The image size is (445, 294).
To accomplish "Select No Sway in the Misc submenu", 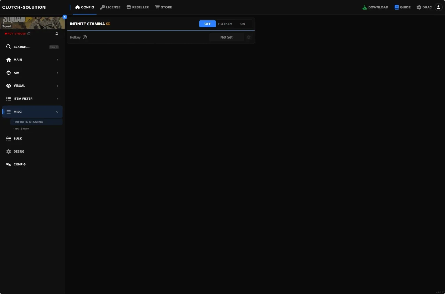I will point(36,129).
